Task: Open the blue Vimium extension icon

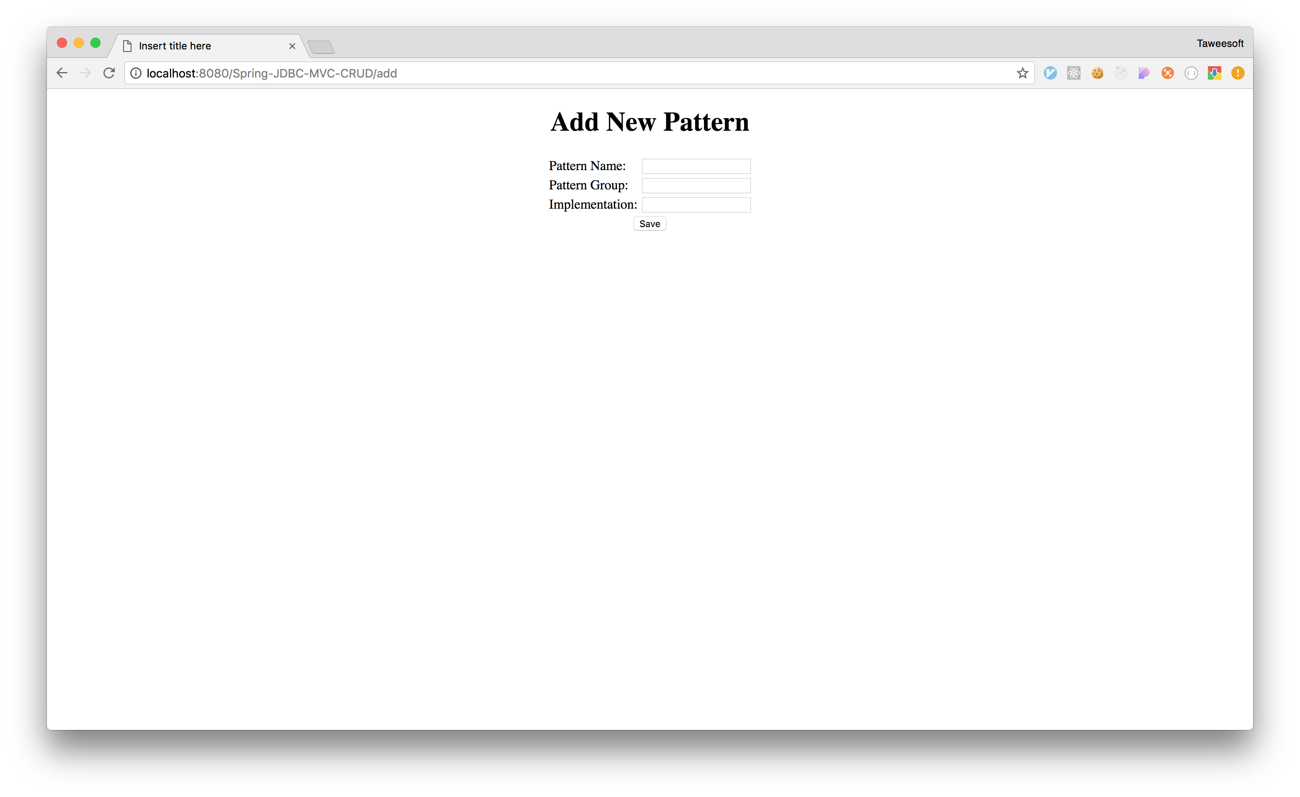Action: (x=1050, y=73)
